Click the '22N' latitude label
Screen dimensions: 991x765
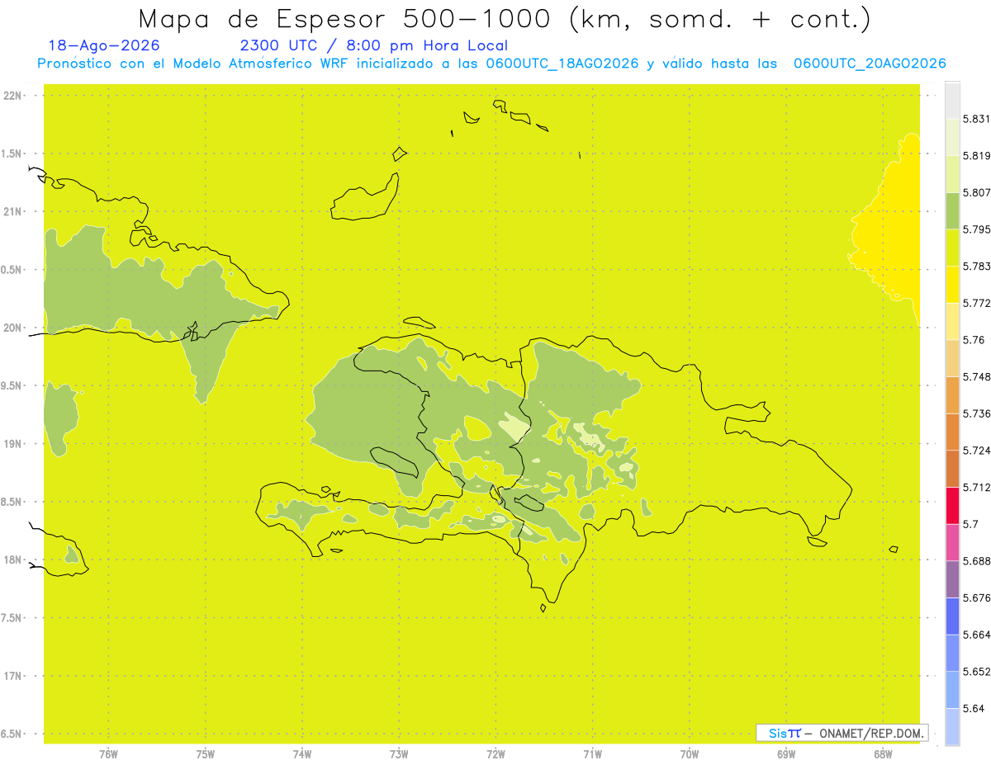[12, 96]
